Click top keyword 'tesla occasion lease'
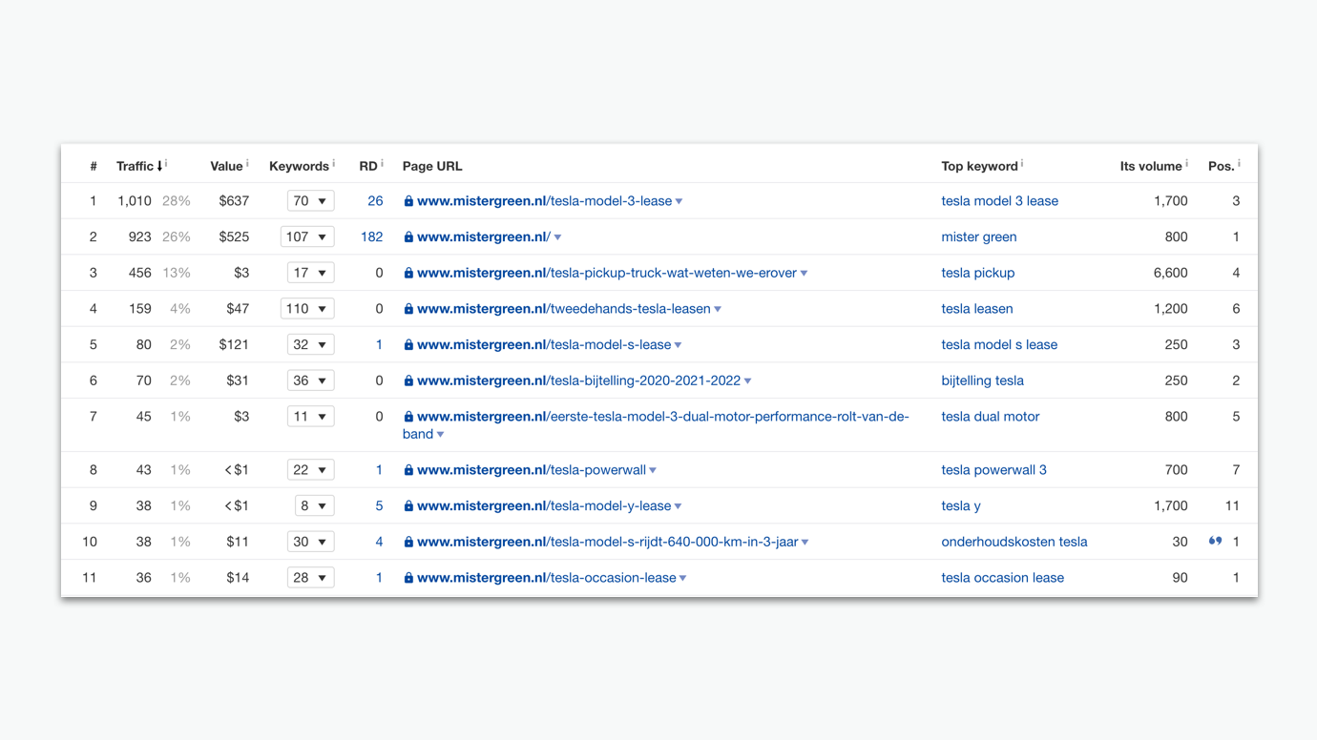 tap(1002, 578)
